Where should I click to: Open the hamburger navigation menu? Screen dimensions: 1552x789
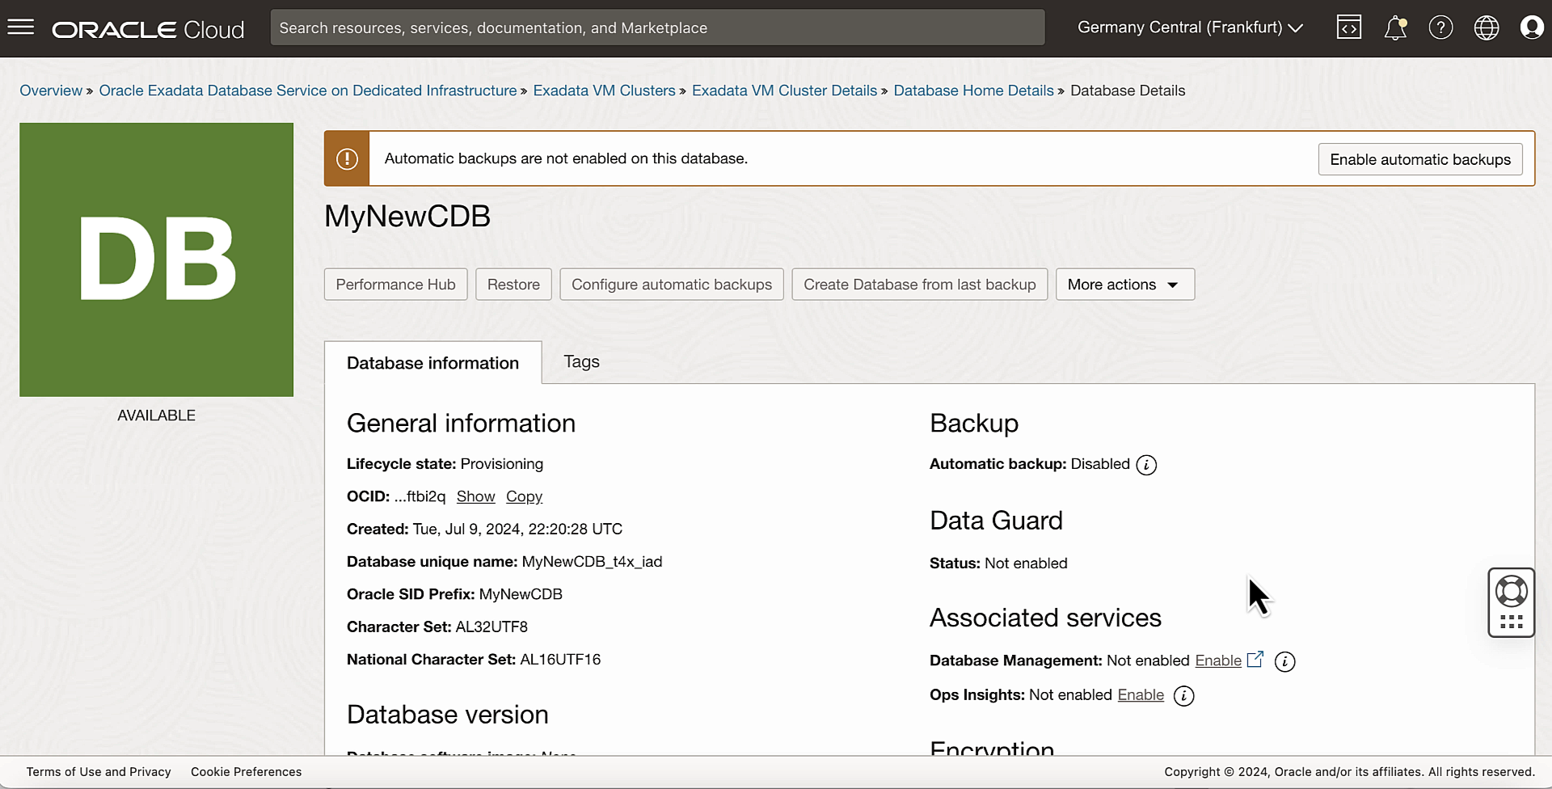(x=21, y=27)
